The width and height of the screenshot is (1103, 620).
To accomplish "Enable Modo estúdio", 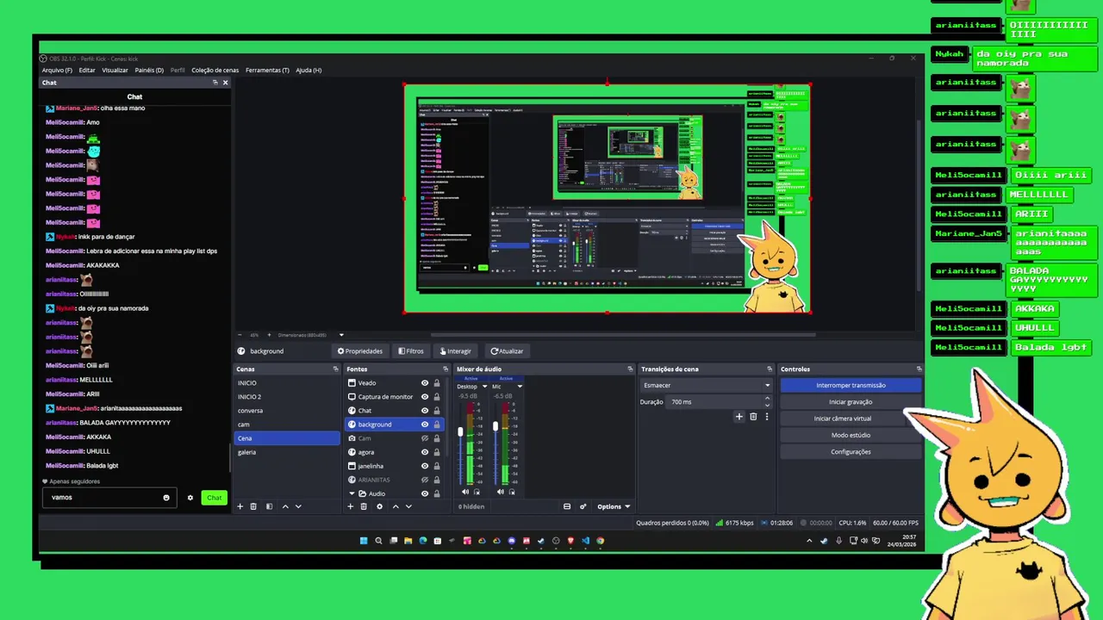I will tap(851, 435).
